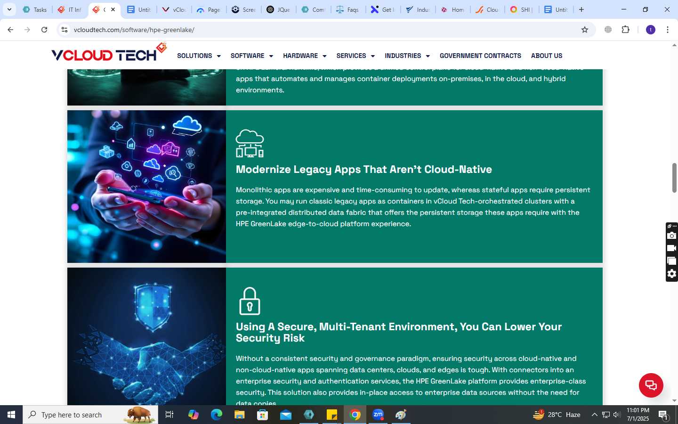The height and width of the screenshot is (424, 678).
Task: Expand the HARDWARE menu
Action: (305, 56)
